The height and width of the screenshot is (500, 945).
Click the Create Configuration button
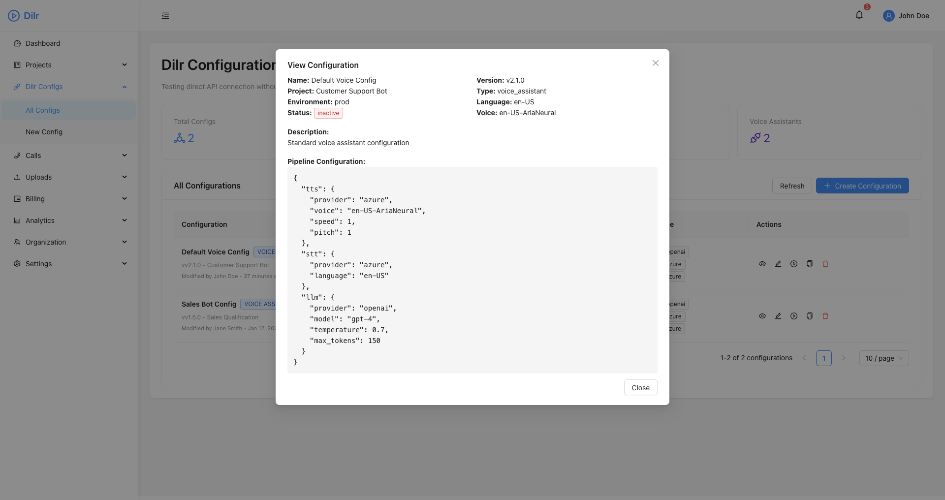862,186
